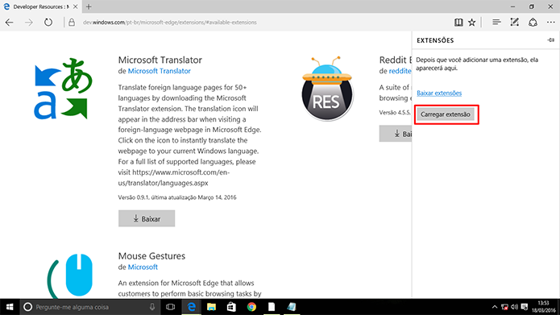Image resolution: width=560 pixels, height=315 pixels.
Task: Open the volume tray icon
Action: (514, 307)
